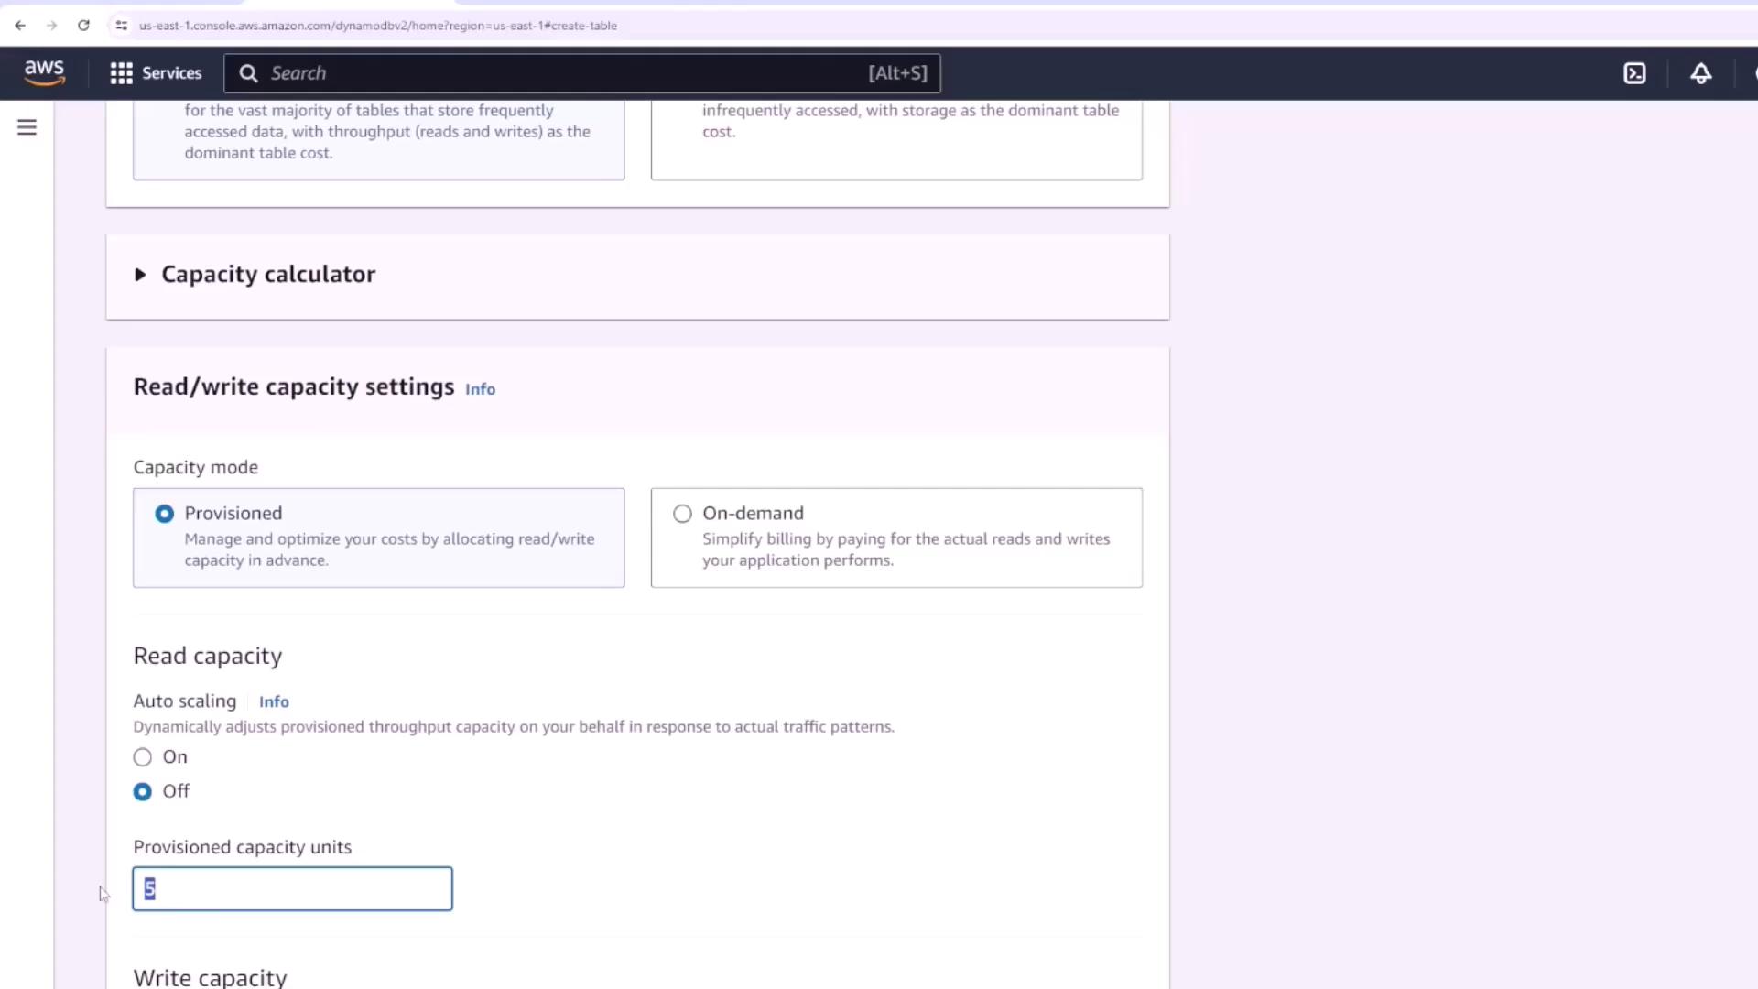Open the Services grid menu
Viewport: 1758px width, 989px height.
(121, 73)
